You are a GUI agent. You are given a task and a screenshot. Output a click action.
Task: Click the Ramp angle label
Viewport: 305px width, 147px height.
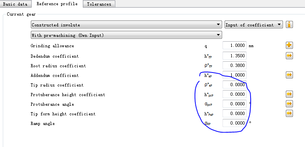point(42,124)
